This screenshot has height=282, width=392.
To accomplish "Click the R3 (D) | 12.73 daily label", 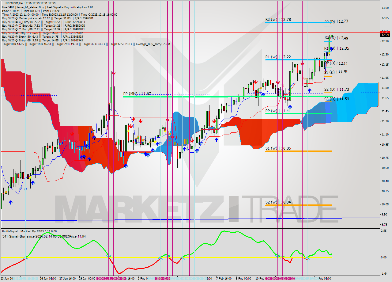I will coord(336,21).
